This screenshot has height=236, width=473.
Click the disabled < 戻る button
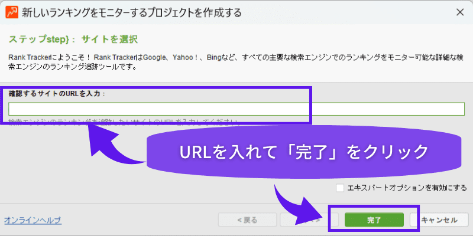tap(247, 220)
